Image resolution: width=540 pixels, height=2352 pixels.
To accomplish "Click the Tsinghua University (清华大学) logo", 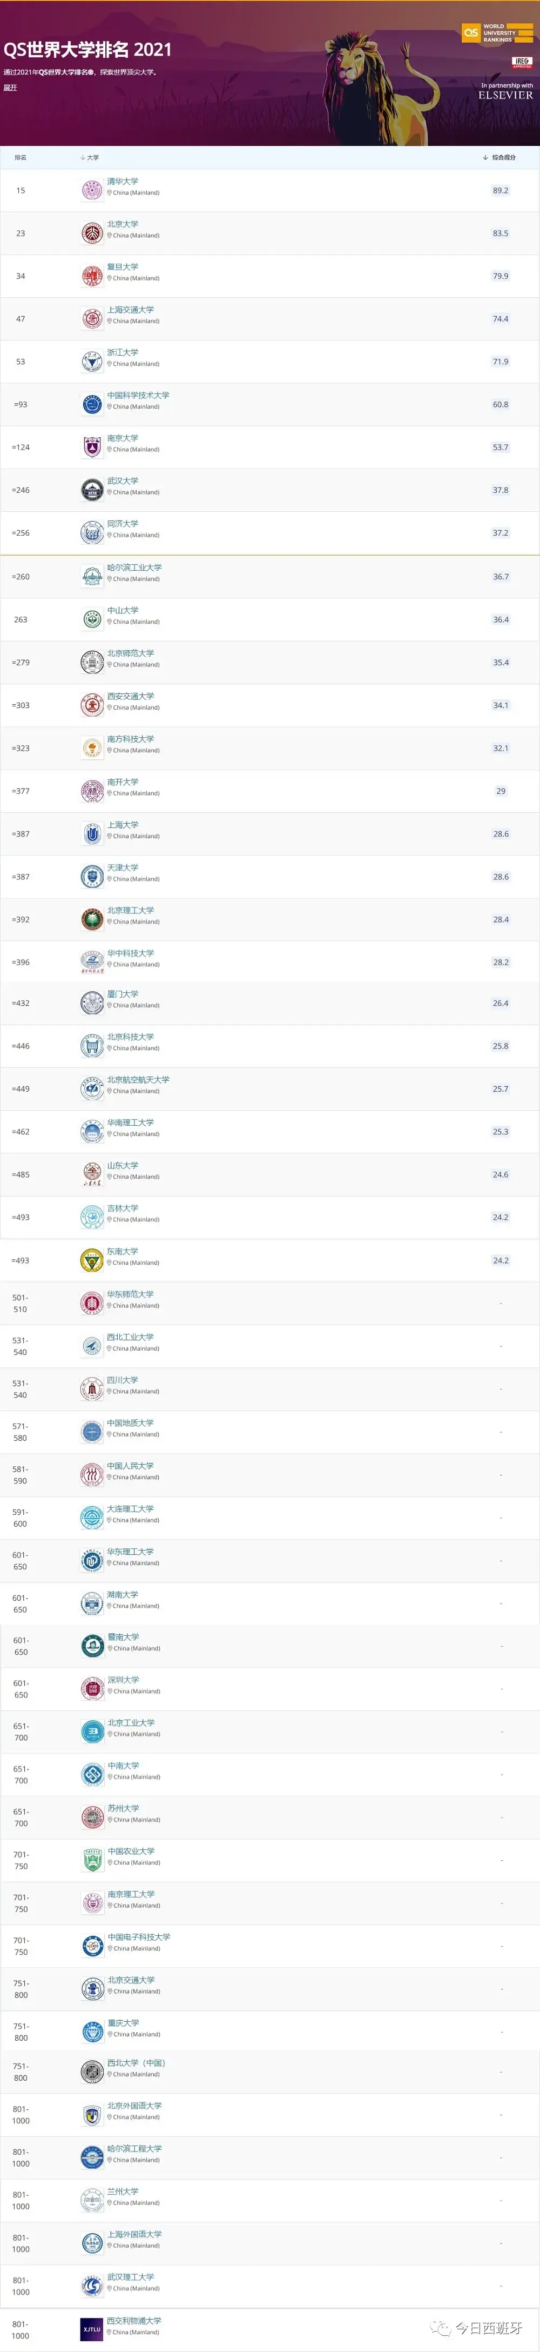I will coord(92,190).
